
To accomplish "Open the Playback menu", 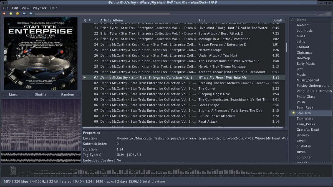I will (40, 8).
